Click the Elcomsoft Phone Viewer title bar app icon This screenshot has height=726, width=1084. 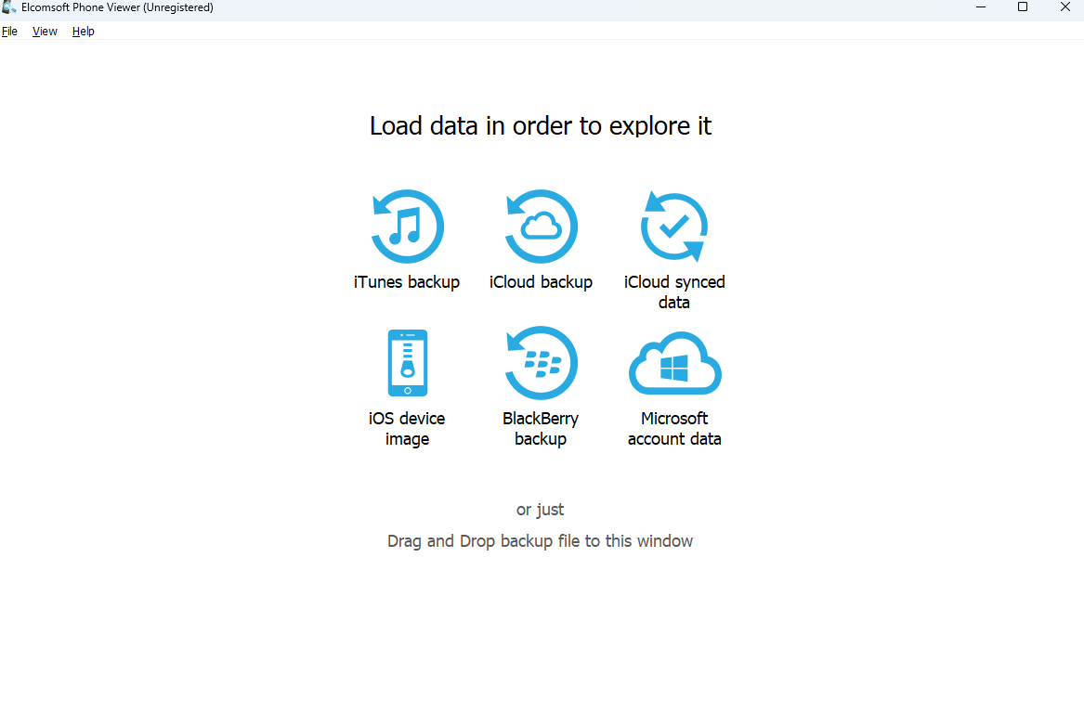tap(9, 7)
